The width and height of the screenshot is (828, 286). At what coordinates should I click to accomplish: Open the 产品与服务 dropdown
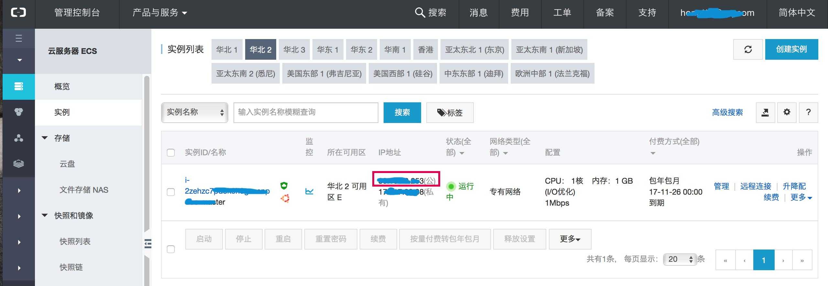pyautogui.click(x=160, y=13)
